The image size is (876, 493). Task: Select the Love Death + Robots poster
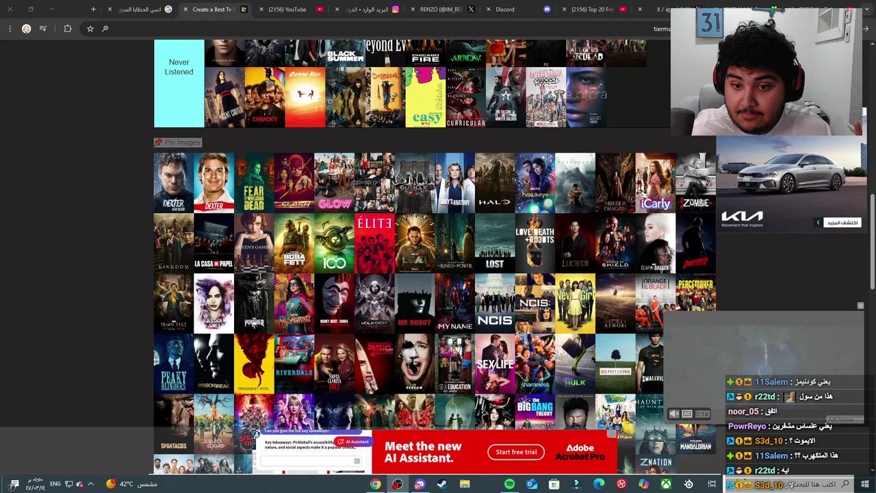(x=535, y=243)
